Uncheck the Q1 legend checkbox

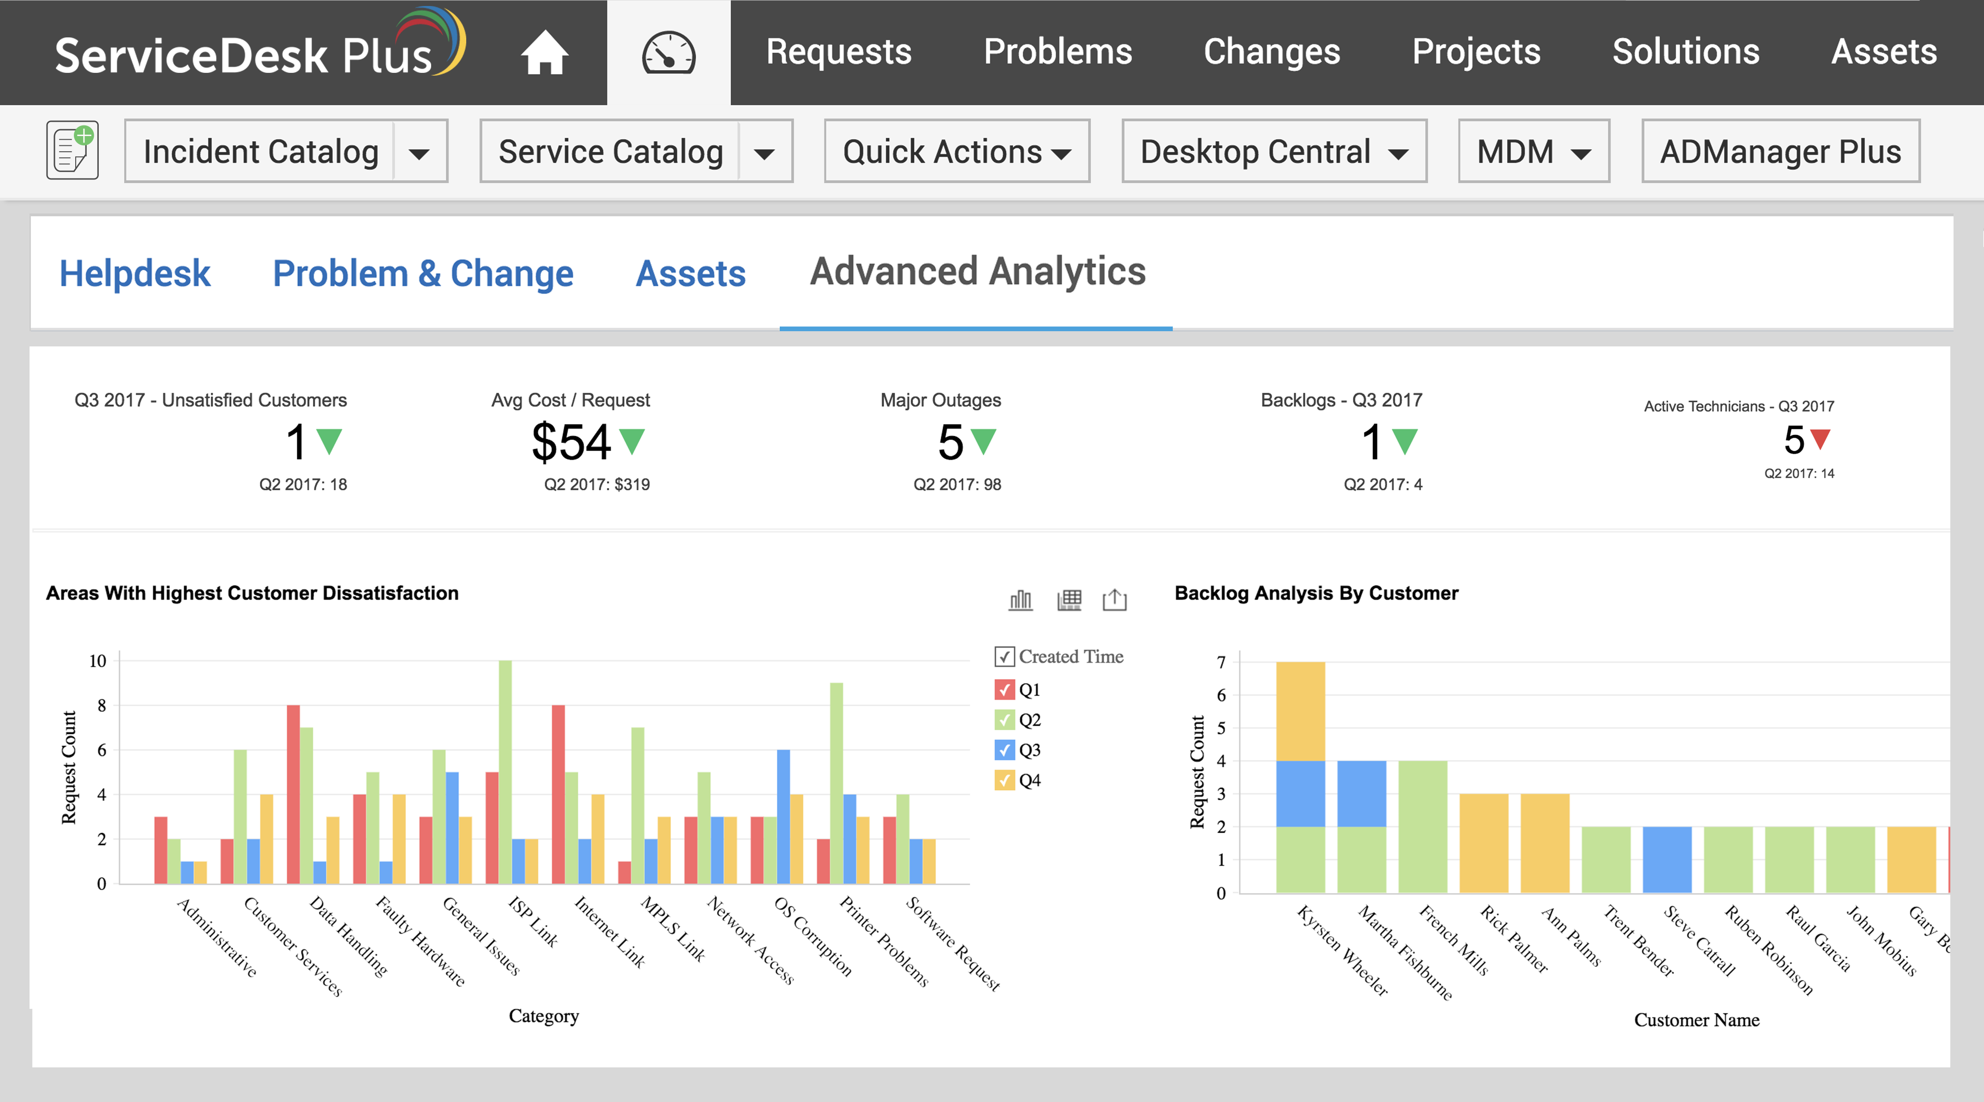point(1004,690)
